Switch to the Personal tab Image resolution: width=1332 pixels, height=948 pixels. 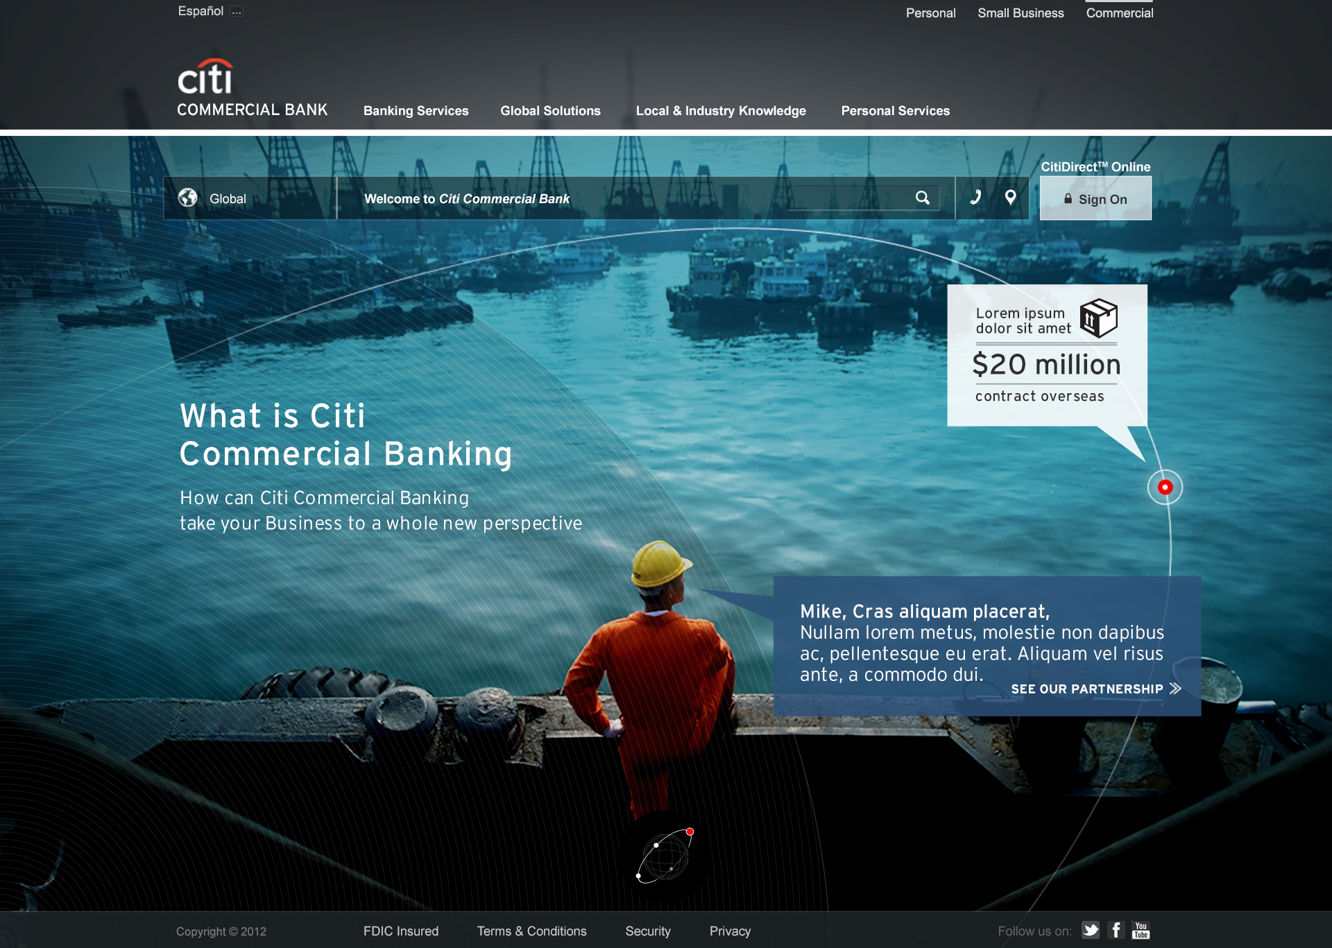click(x=930, y=13)
